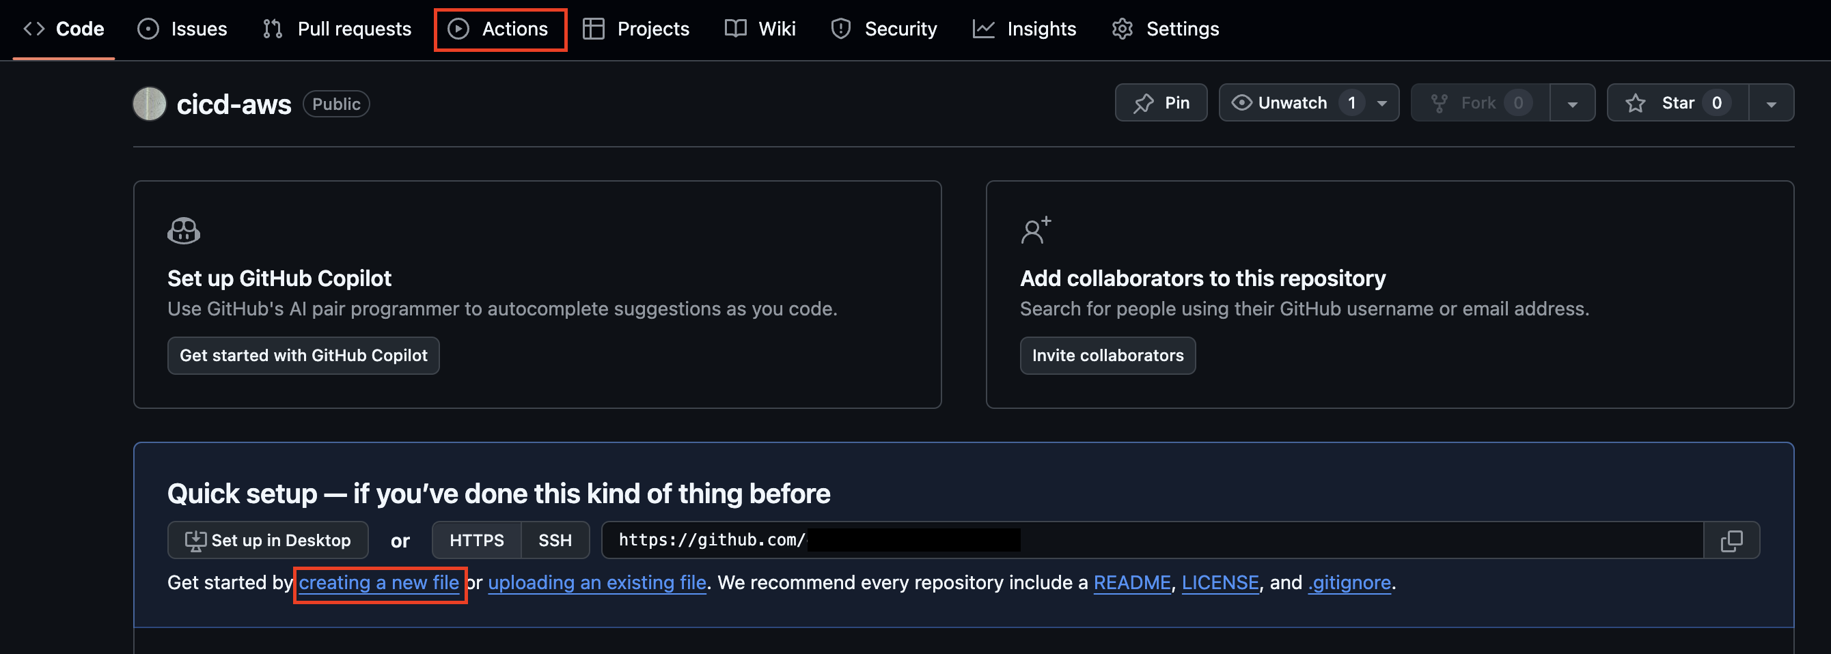Click Get started with GitHub Copilot
This screenshot has height=654, width=1831.
tap(303, 355)
